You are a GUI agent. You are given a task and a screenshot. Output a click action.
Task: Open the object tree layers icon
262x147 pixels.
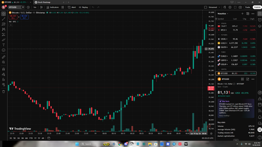coord(260,26)
